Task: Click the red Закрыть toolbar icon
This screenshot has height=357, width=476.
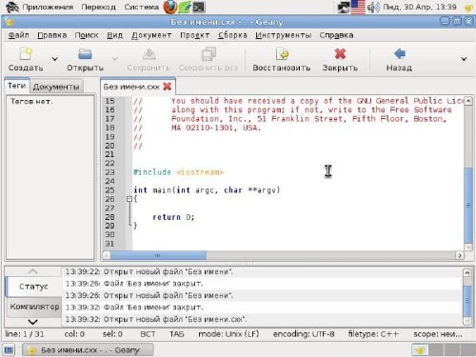Action: 340,53
